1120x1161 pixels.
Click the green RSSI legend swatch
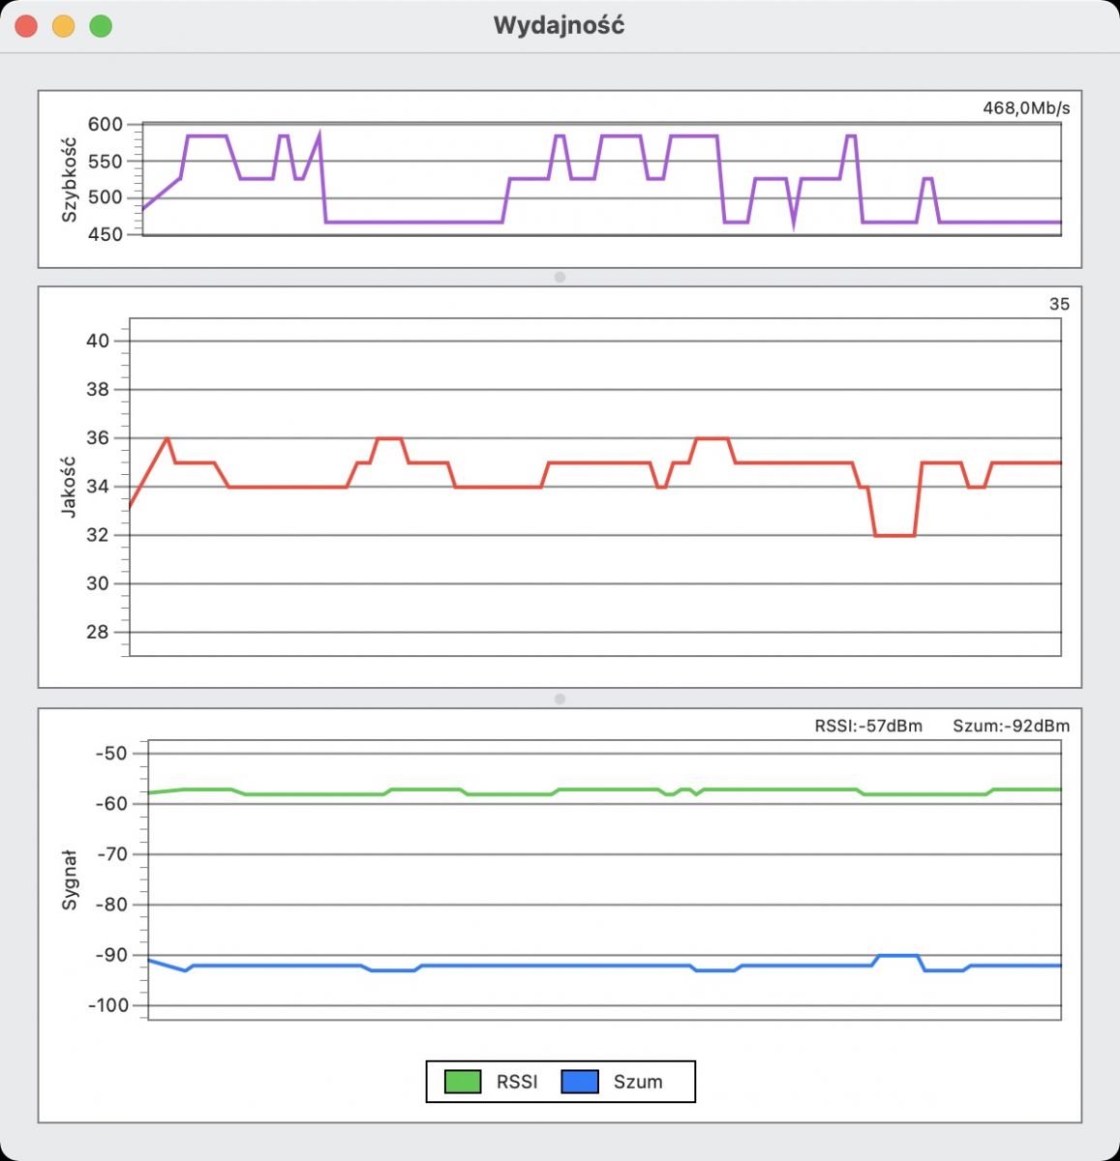click(x=463, y=1082)
